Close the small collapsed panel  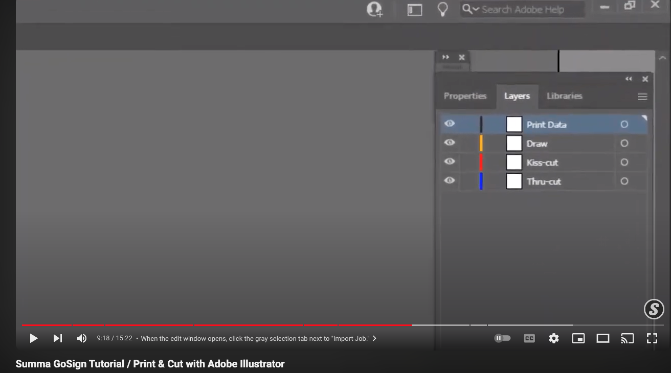pyautogui.click(x=461, y=57)
